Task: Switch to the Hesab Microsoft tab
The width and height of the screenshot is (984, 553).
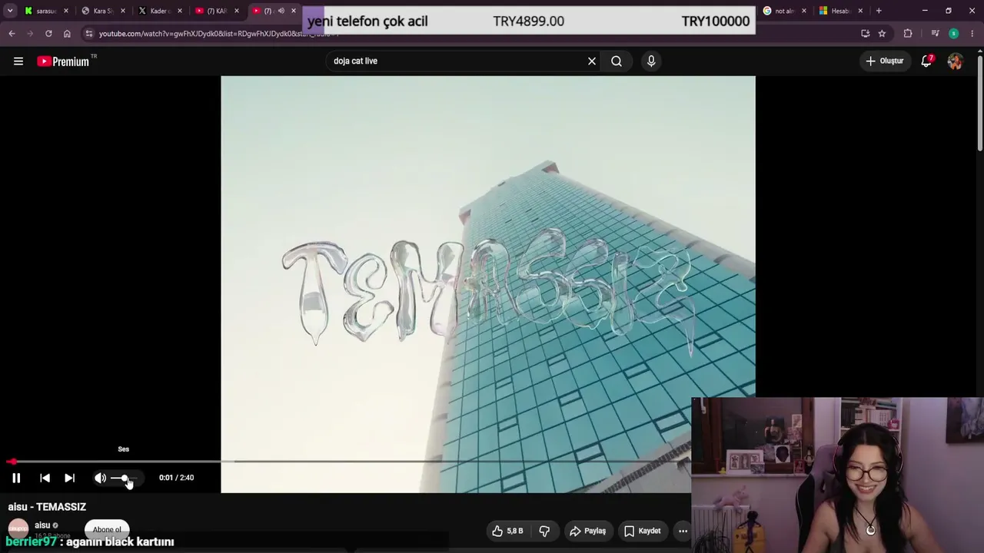Action: [839, 11]
